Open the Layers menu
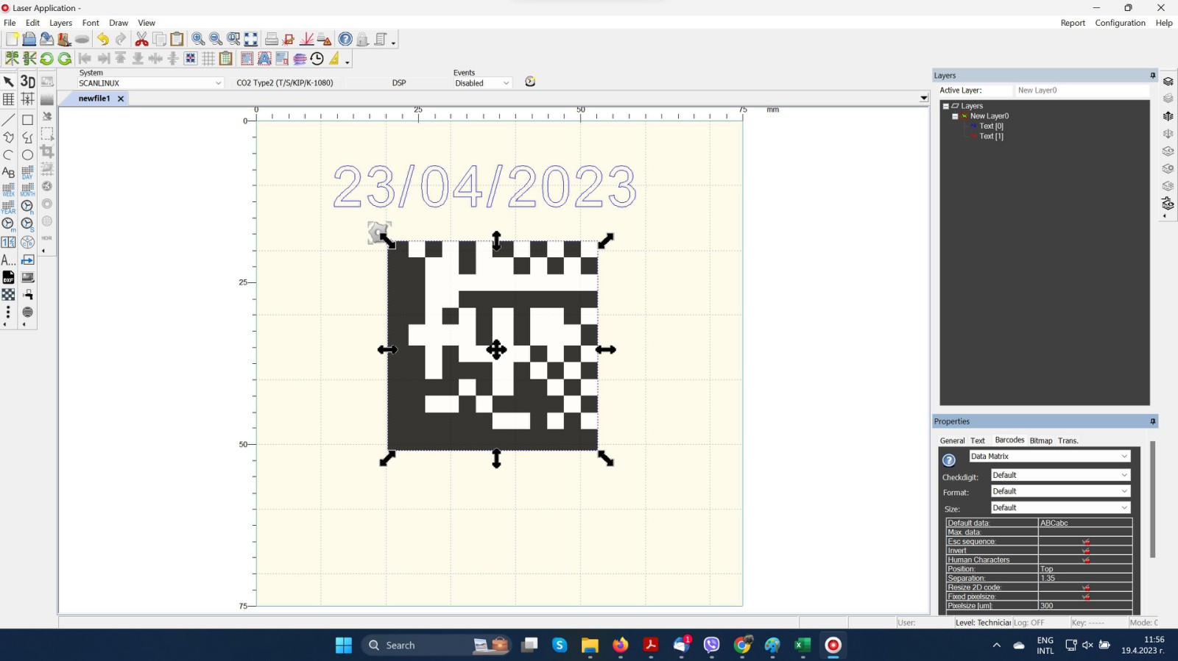Image resolution: width=1178 pixels, height=661 pixels. click(x=60, y=23)
